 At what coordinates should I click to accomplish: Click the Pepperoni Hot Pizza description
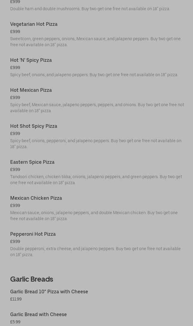[x=95, y=252]
